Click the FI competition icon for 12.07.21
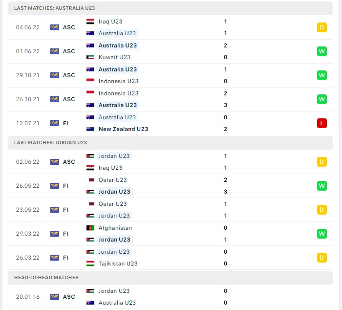Image resolution: width=342 pixels, height=310 pixels. [55, 123]
